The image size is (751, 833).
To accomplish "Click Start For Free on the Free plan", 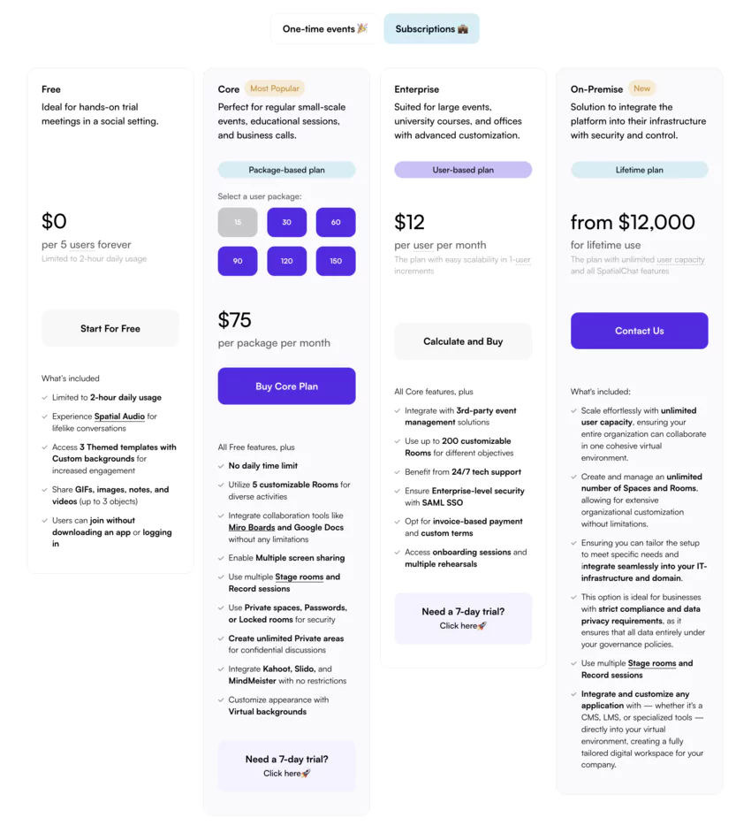I will click(110, 327).
